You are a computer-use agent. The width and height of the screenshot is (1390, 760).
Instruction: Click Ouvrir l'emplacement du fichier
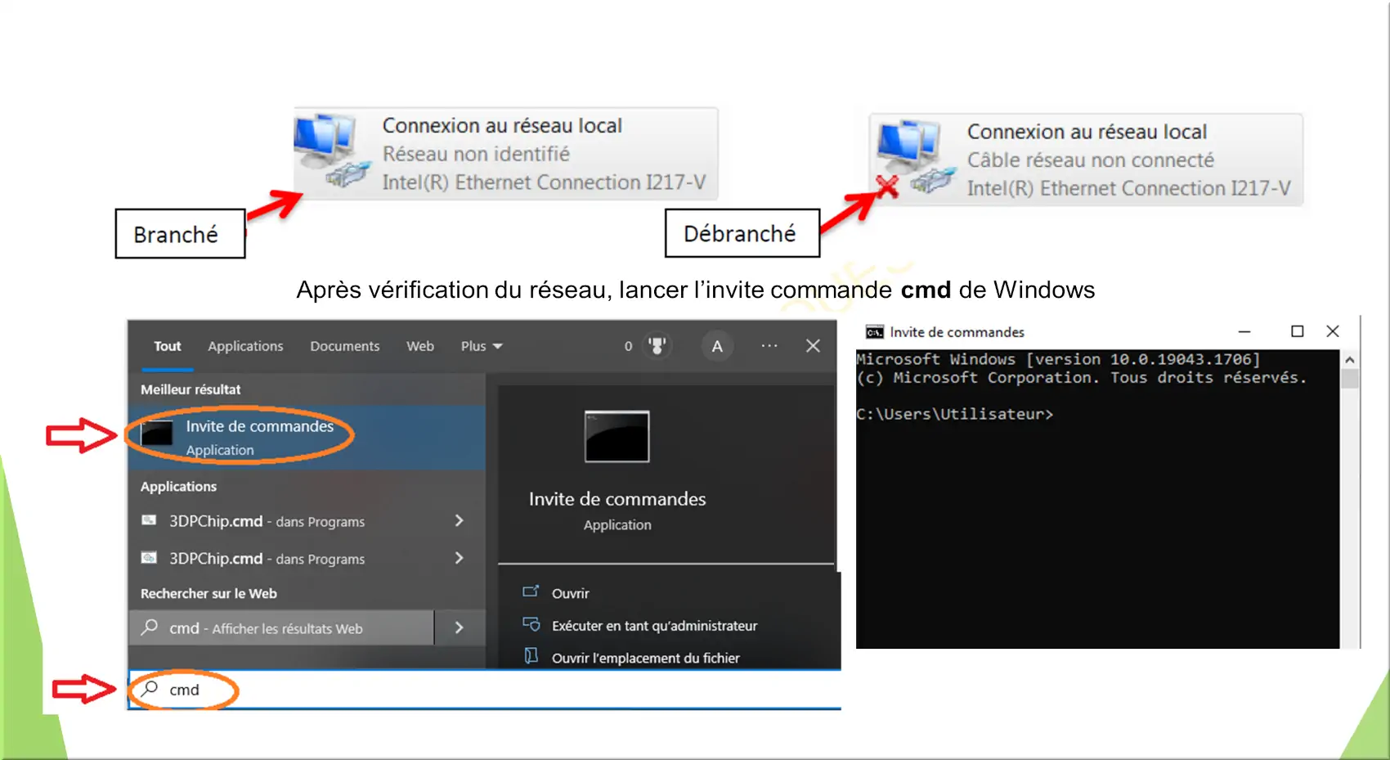point(645,658)
